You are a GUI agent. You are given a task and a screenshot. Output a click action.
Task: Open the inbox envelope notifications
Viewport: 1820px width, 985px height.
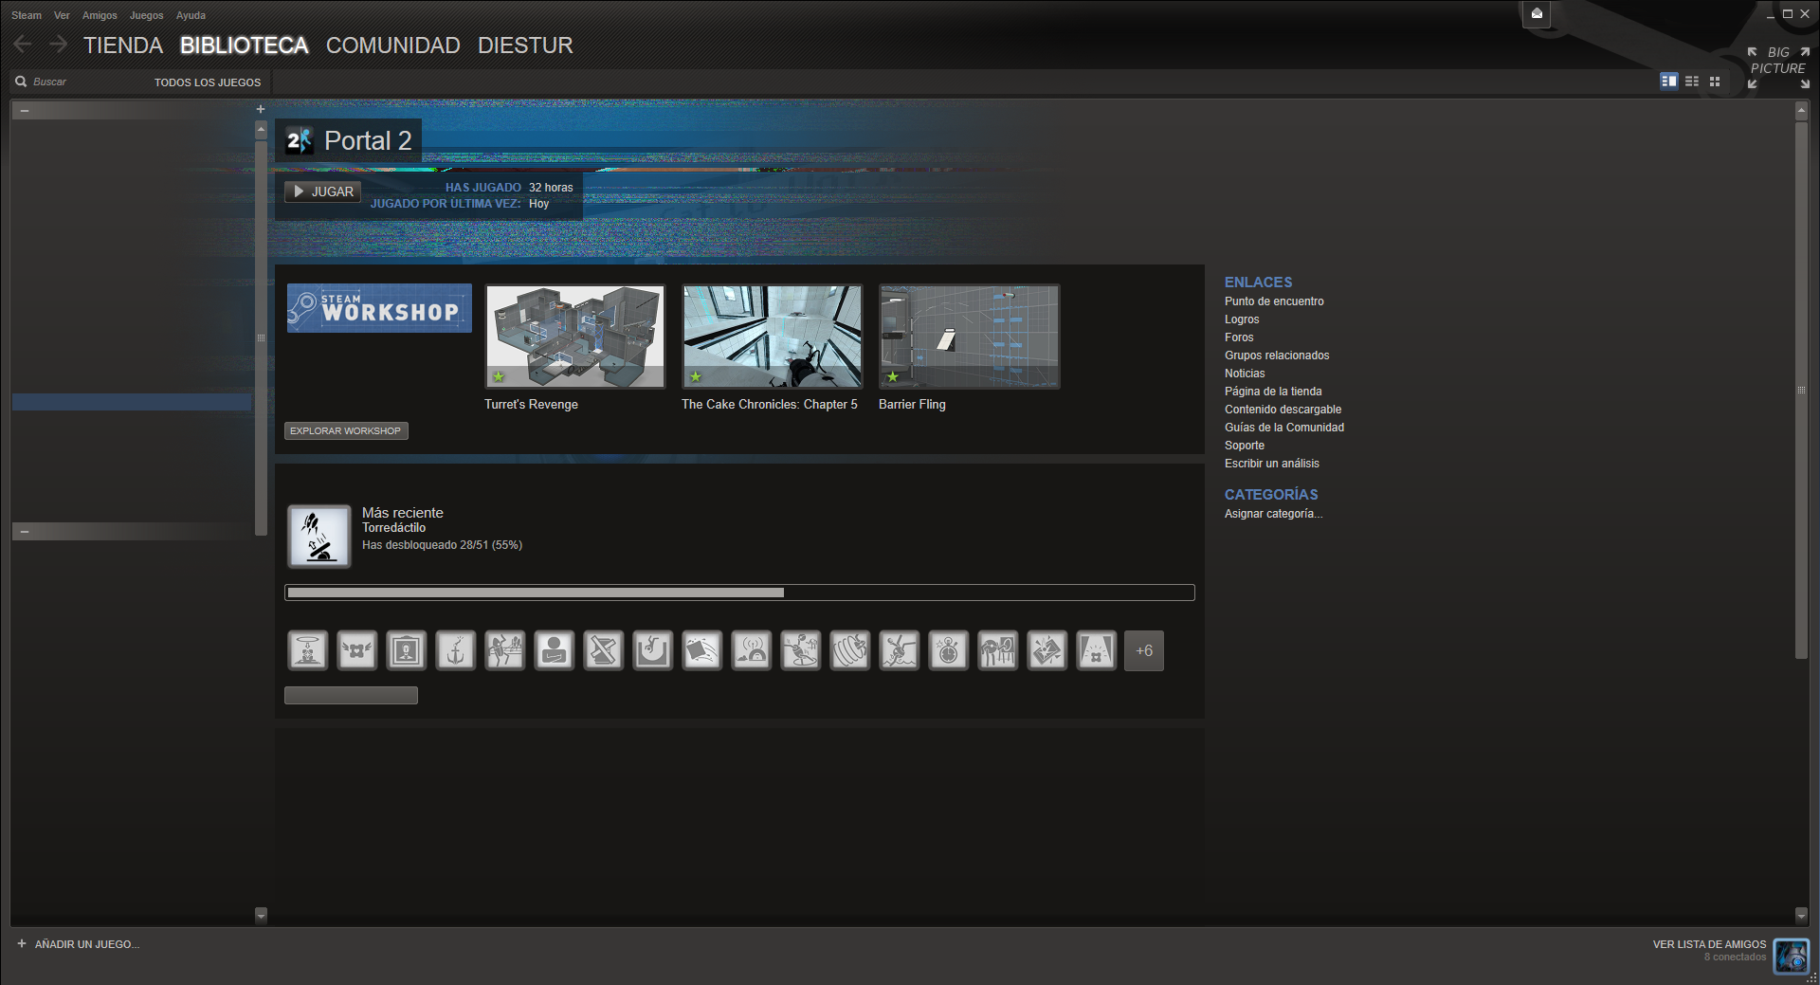(x=1537, y=13)
